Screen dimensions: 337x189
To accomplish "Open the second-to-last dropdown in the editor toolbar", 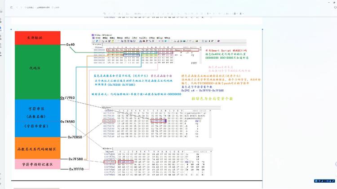I will click(235, 13).
